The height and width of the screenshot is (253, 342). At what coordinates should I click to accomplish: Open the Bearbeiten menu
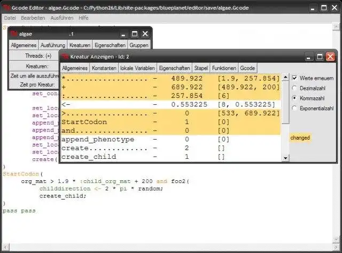point(33,18)
